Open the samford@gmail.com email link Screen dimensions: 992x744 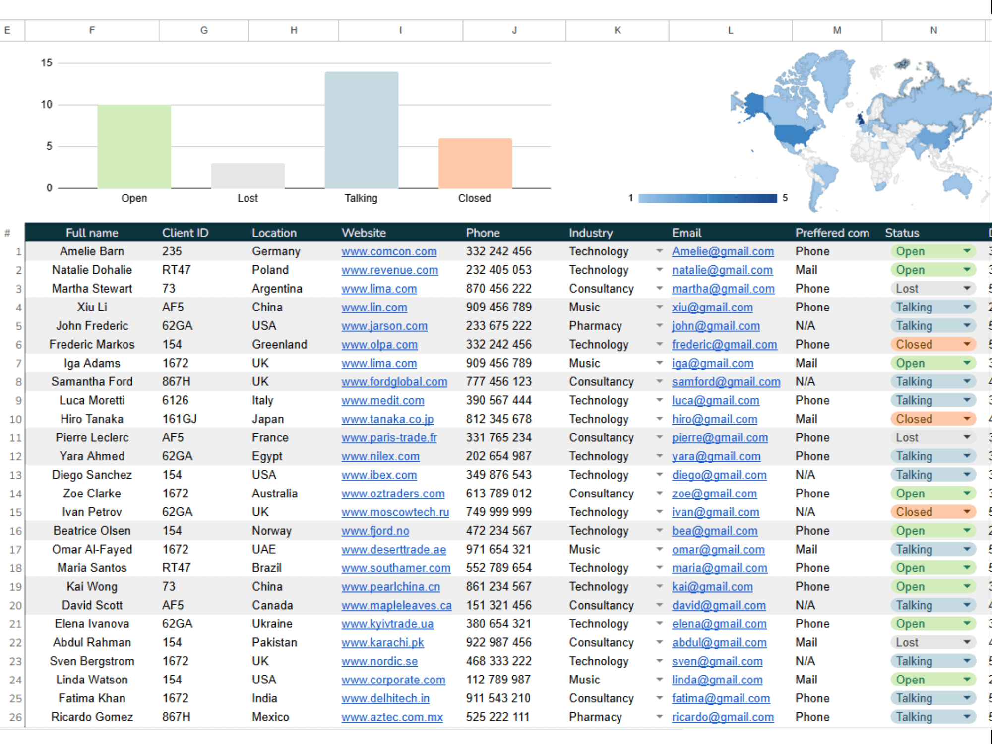tap(726, 382)
